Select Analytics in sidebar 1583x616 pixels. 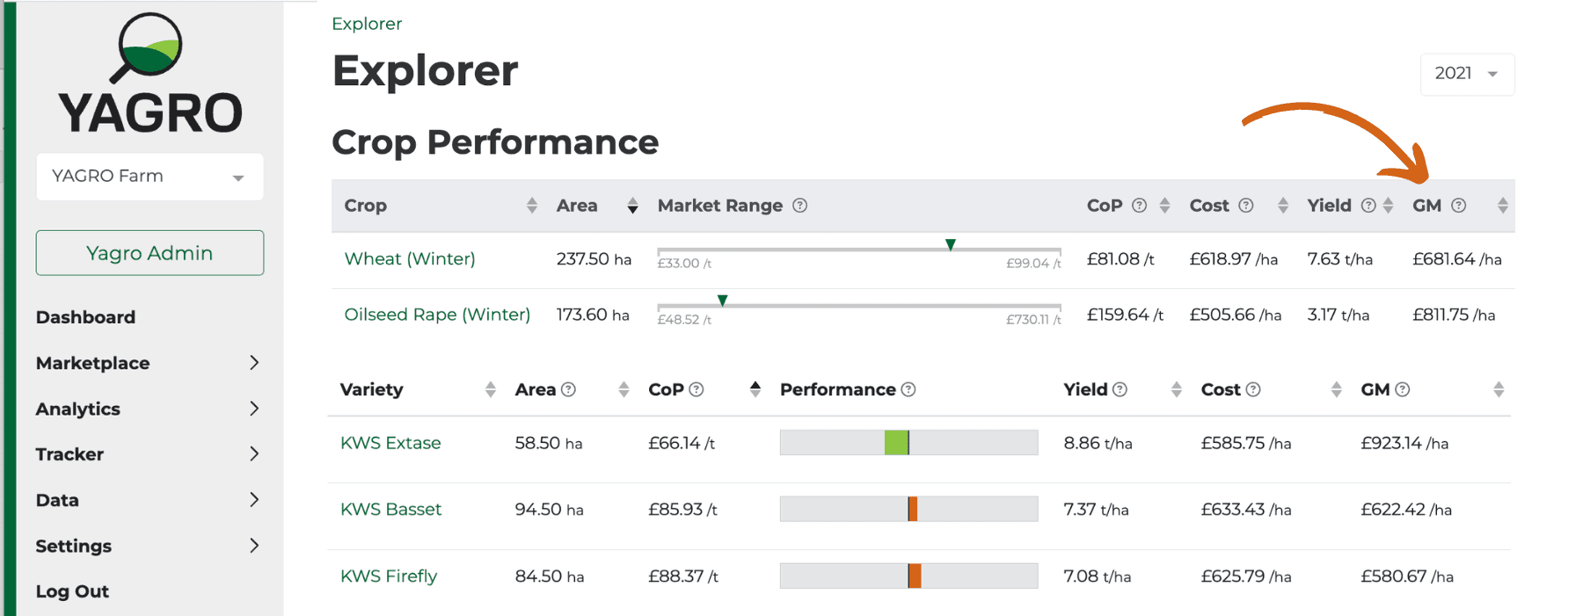77,409
